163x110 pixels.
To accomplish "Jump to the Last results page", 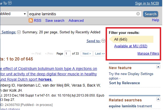I will 100,54.
